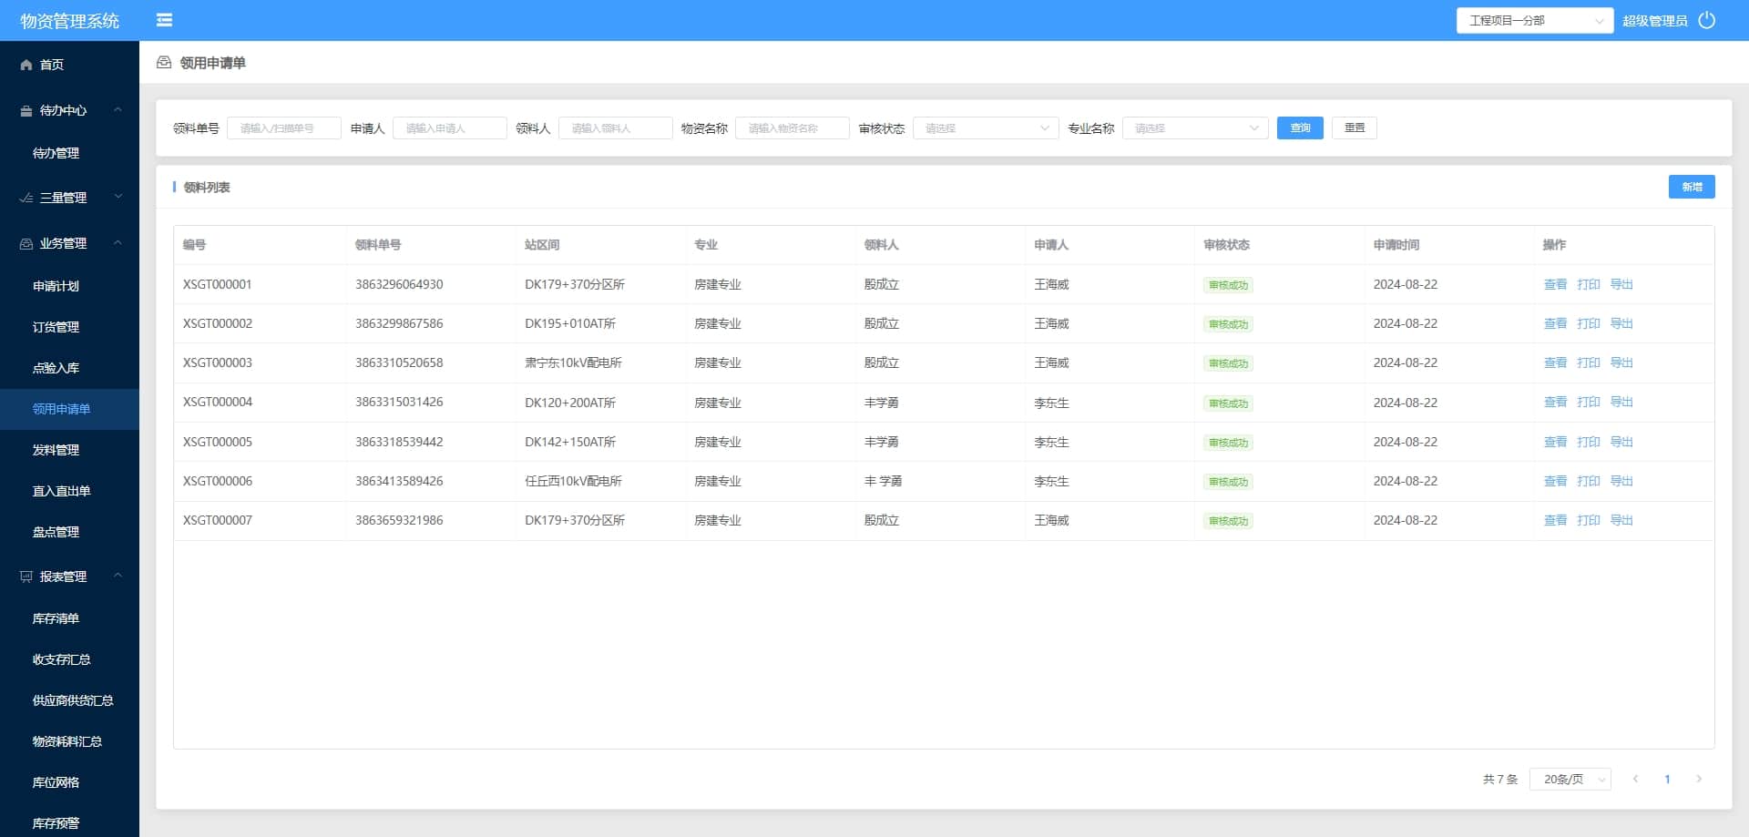Click 打印 for row XSGT000004
This screenshot has width=1749, height=837.
point(1589,402)
